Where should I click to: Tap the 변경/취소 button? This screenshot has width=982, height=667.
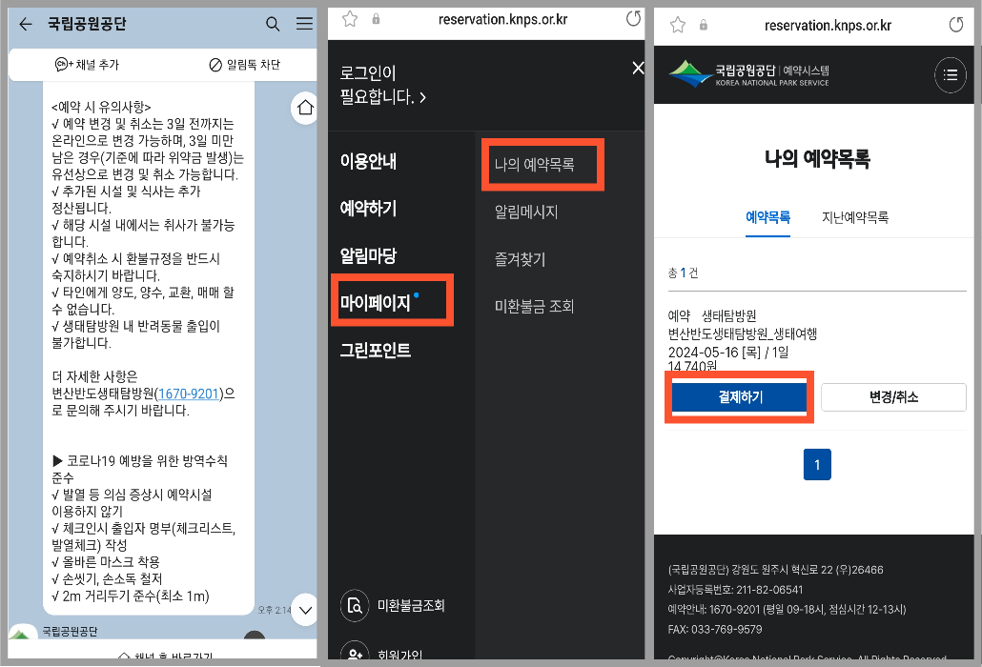pyautogui.click(x=893, y=397)
